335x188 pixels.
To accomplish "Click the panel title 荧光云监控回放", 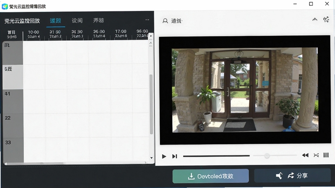I will coord(22,21).
